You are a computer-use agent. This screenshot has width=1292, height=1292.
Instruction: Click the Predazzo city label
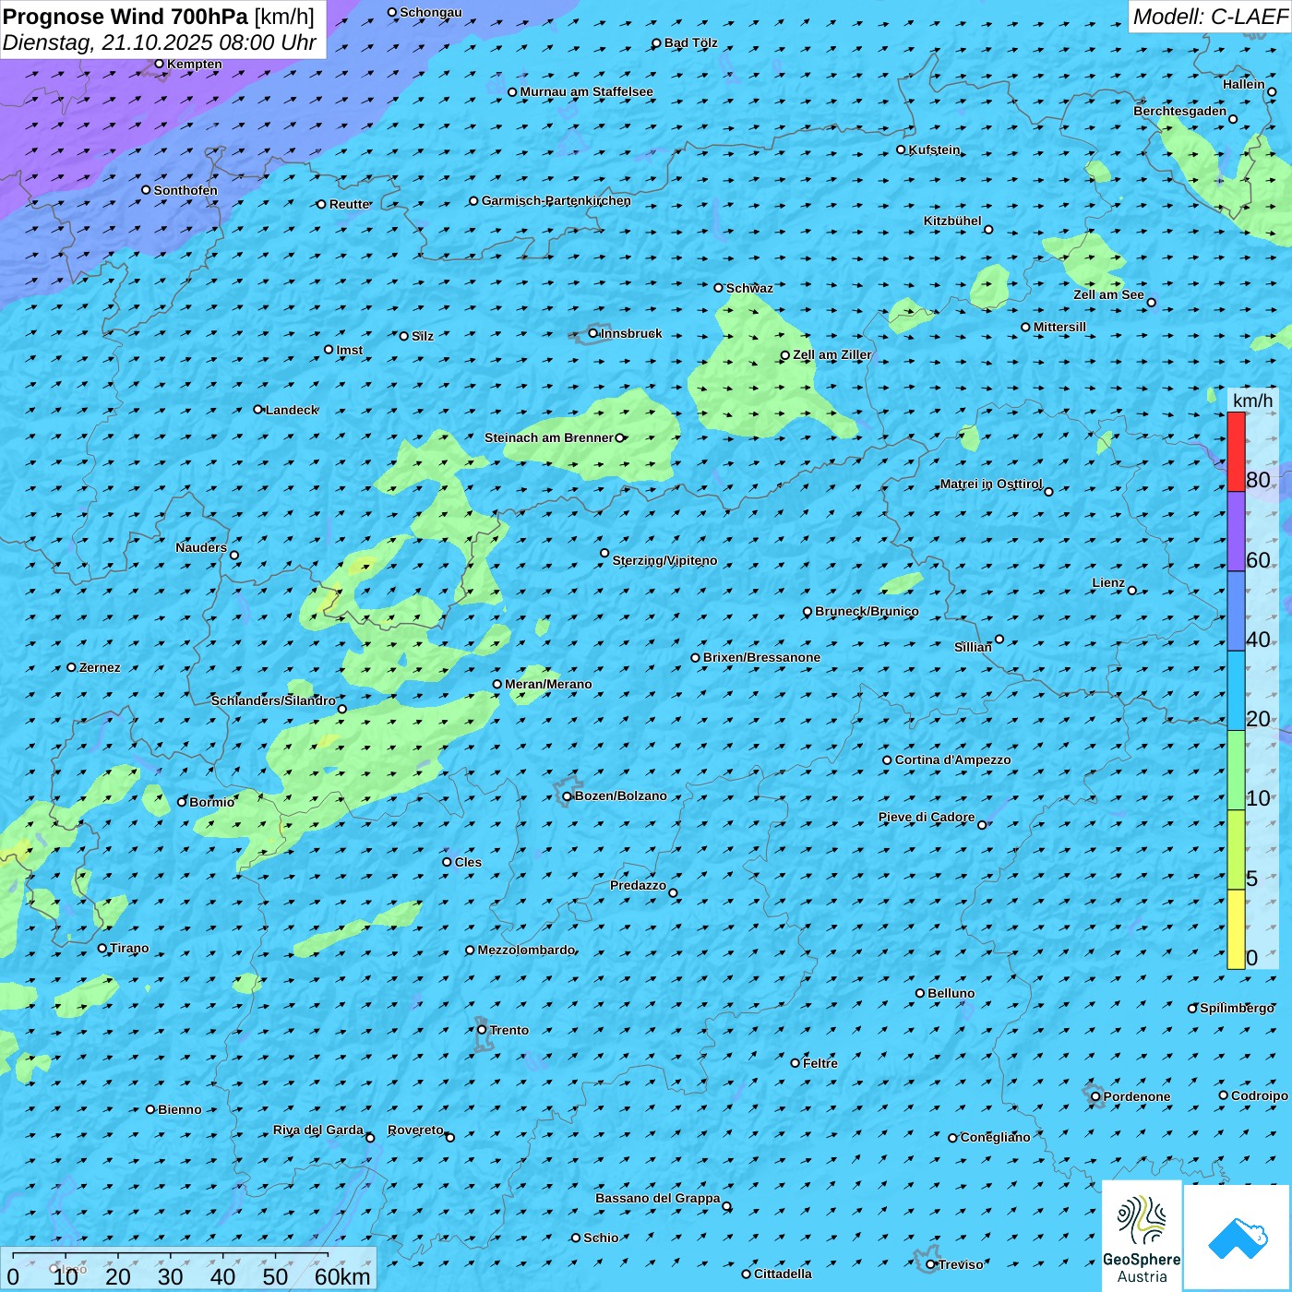tap(638, 885)
